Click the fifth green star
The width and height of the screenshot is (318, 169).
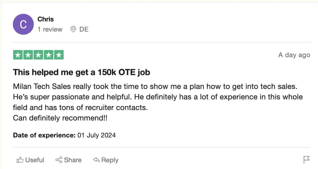(59, 55)
